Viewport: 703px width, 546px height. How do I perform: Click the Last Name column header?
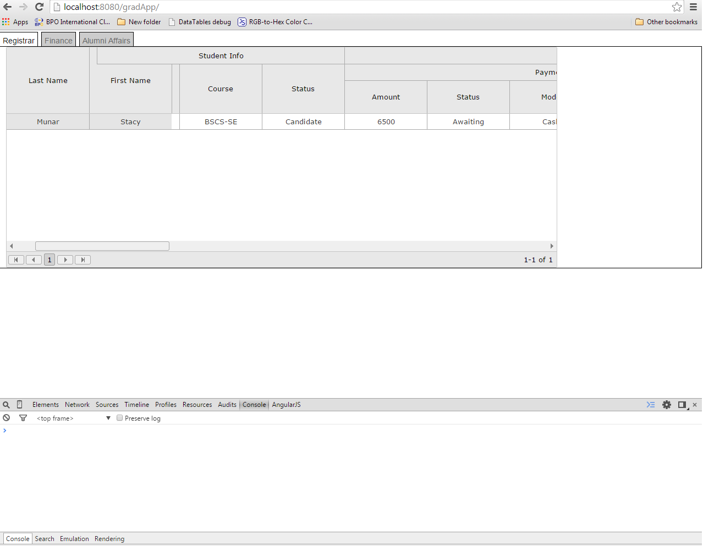[48, 80]
